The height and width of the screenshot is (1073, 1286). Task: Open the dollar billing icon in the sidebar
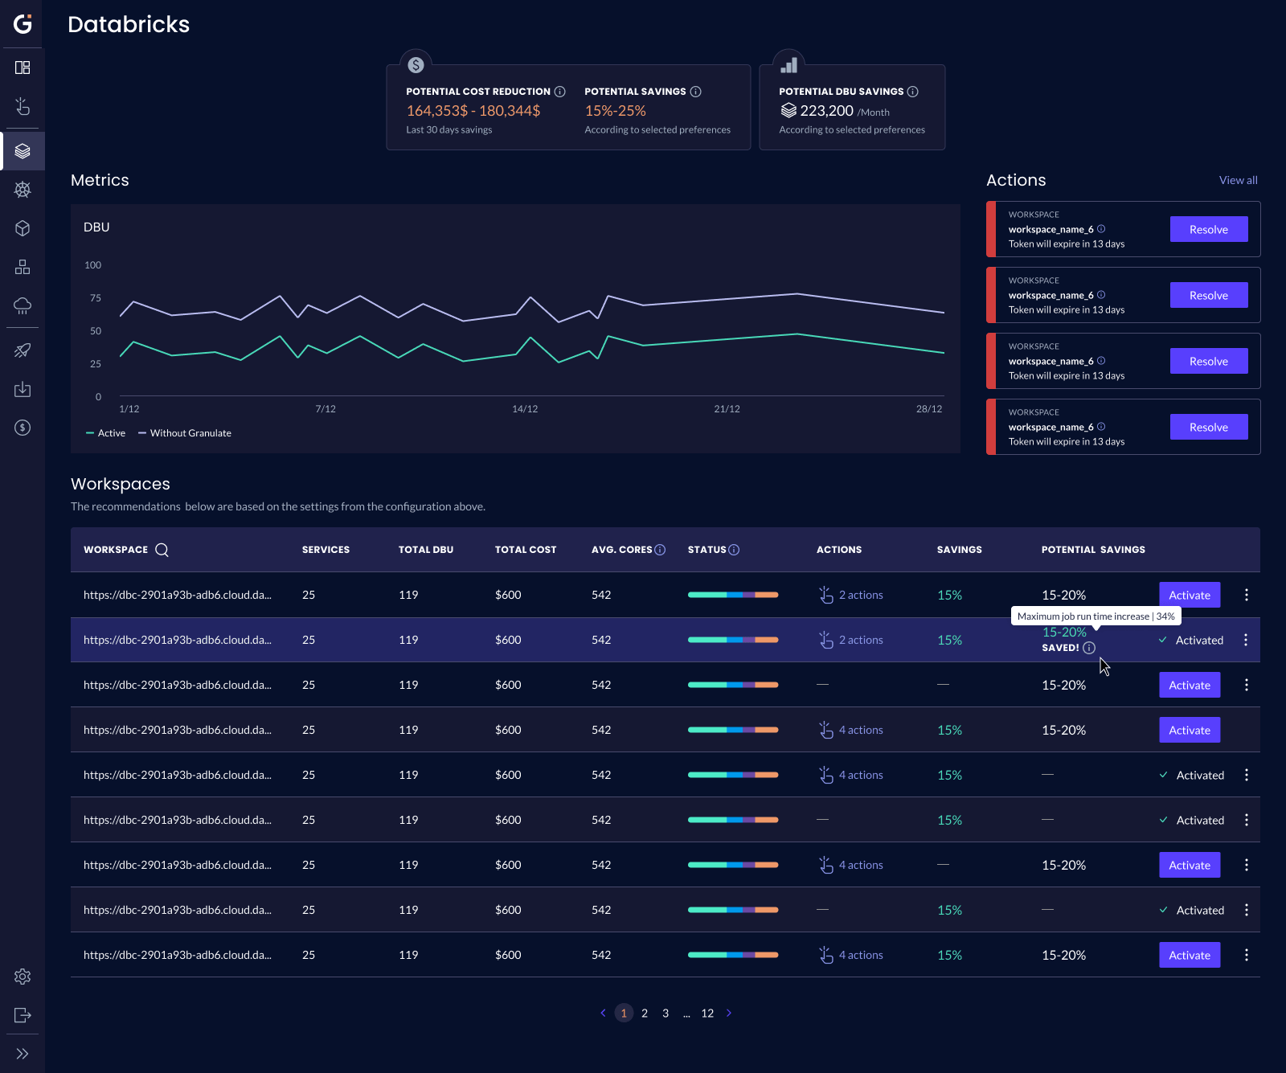[x=22, y=428]
